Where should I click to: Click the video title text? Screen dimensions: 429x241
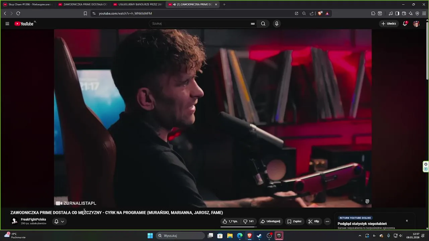117,213
